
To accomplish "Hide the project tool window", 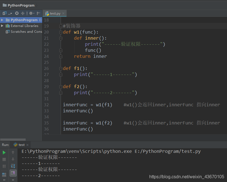I will pyautogui.click(x=38, y=13).
